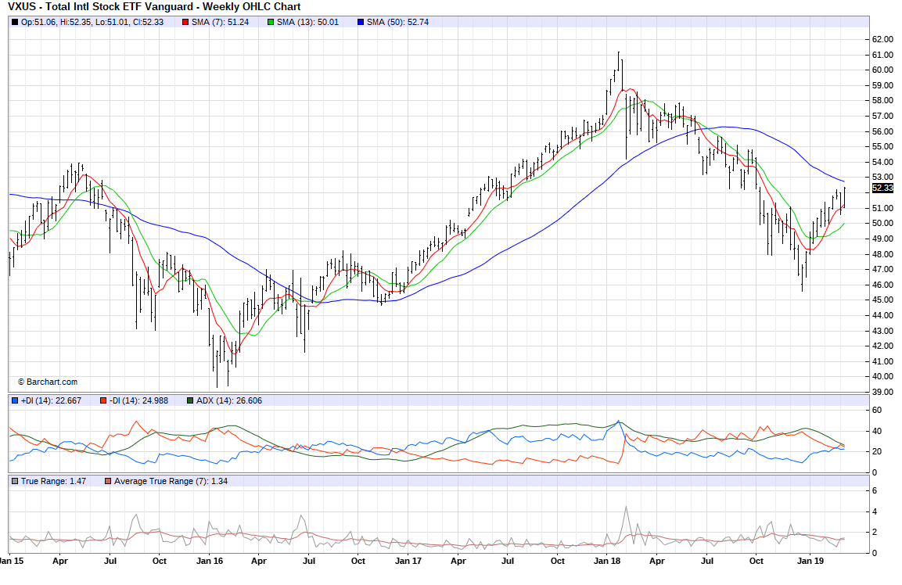Click the Jan 19 time axis label
This screenshot has height=585, width=902.
click(x=806, y=561)
